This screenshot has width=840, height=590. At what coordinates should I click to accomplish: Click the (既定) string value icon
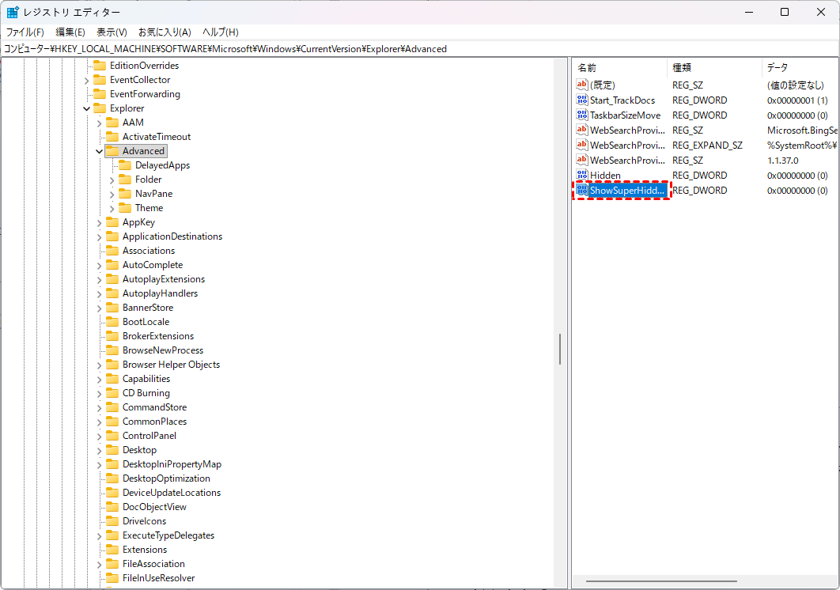click(x=582, y=85)
